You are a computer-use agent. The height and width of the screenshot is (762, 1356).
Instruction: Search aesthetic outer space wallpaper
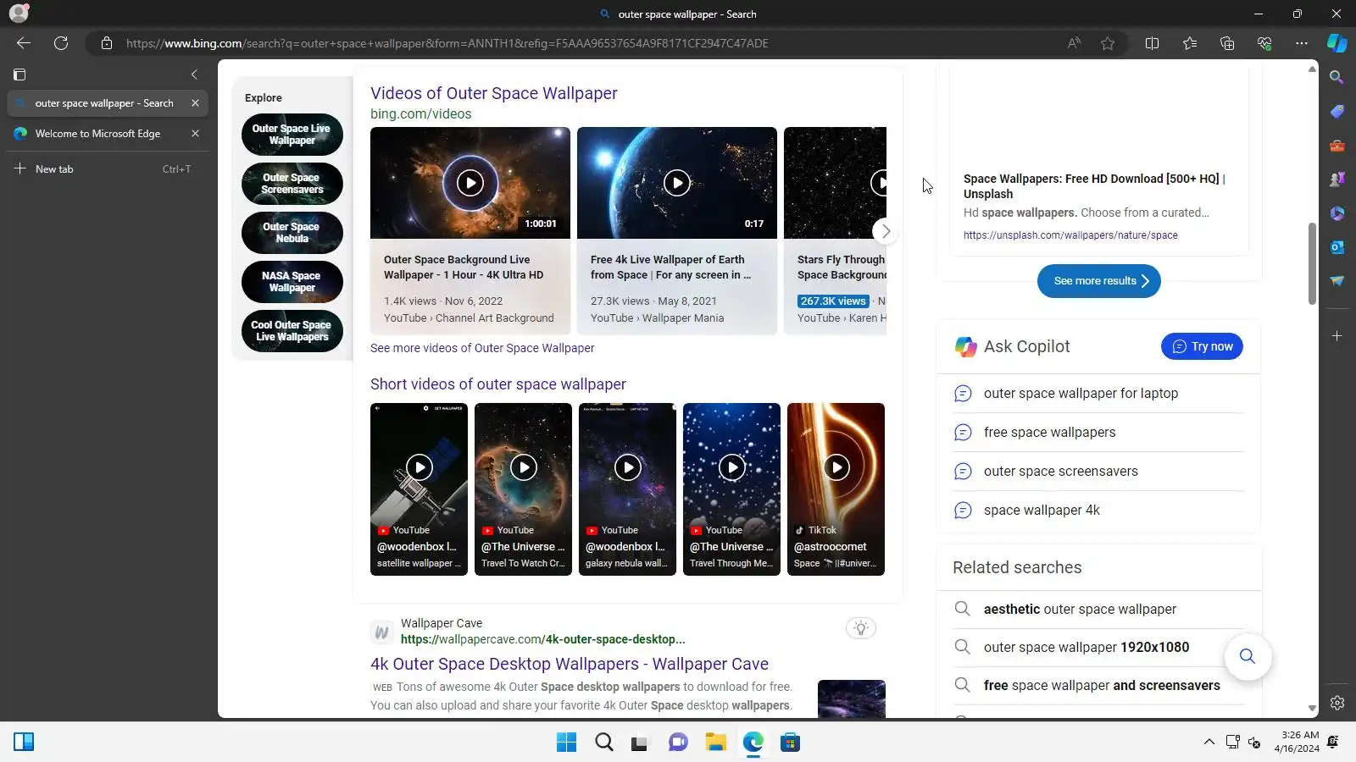coord(1099,610)
